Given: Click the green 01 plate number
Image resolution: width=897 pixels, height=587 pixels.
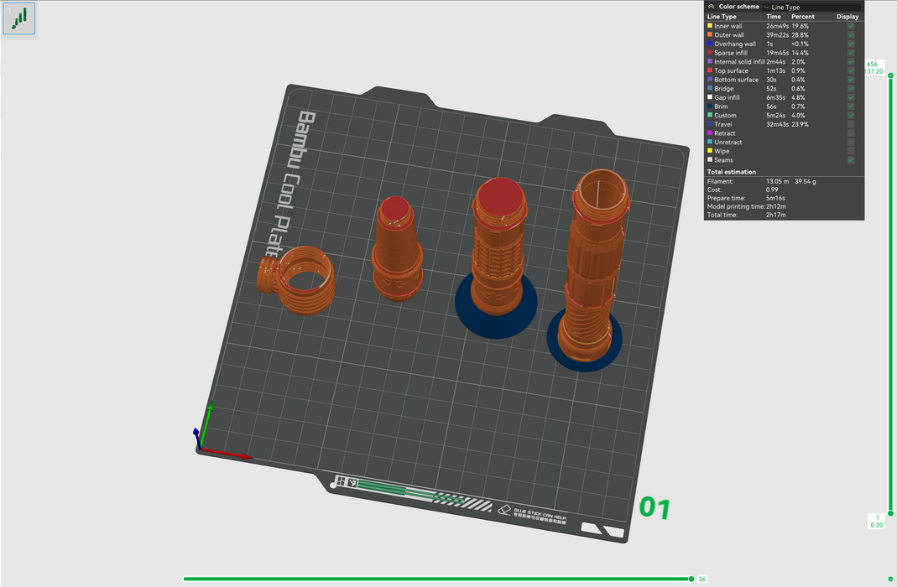Looking at the screenshot, I should pyautogui.click(x=655, y=508).
